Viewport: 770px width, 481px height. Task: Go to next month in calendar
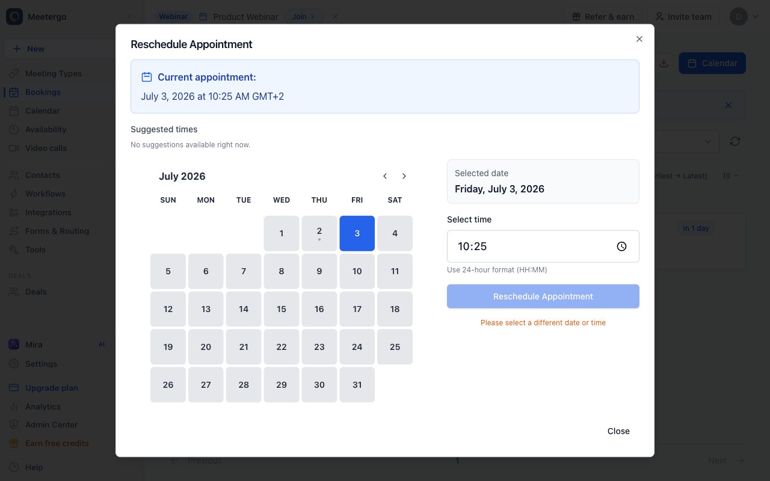tap(404, 176)
